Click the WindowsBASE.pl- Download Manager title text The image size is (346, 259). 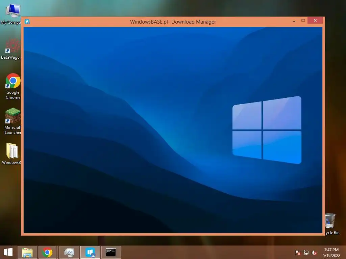(173, 22)
